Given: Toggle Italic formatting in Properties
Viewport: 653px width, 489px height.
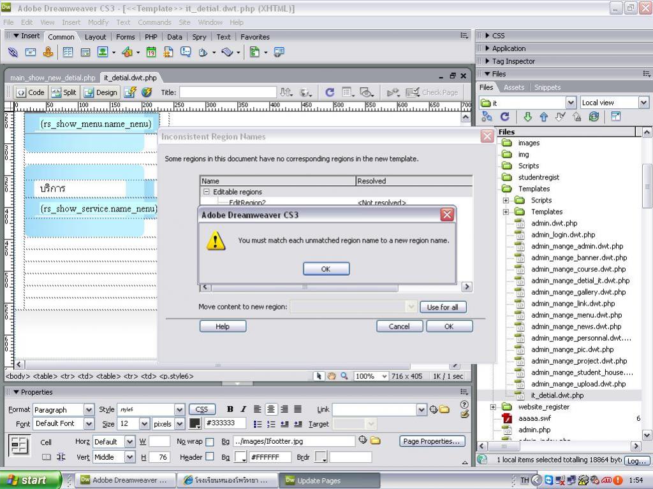Looking at the screenshot, I should tap(243, 409).
